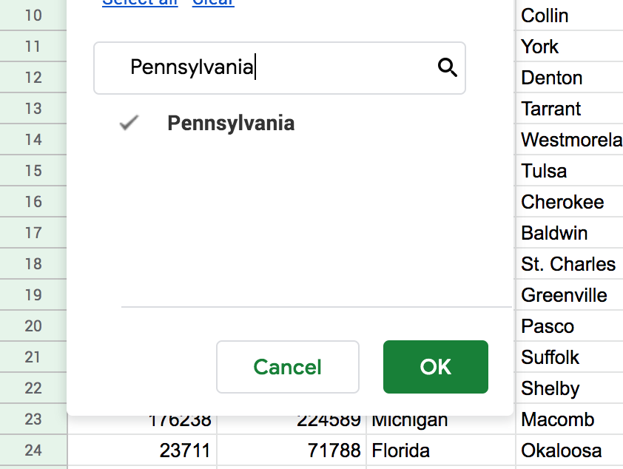Viewport: 623px width, 469px height.
Task: Select the Okaloosa cell
Action: point(568,451)
